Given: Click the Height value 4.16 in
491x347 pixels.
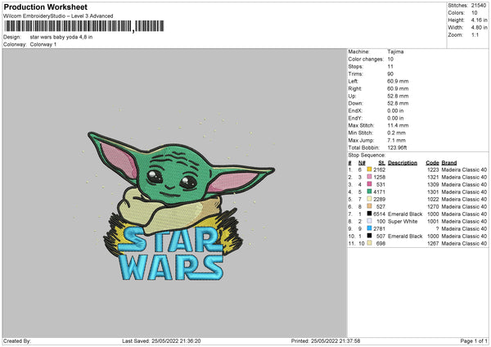Looking at the screenshot, I should point(479,20).
